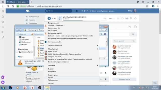Bookmark the page in address bar
This screenshot has width=161, height=90.
147,6
